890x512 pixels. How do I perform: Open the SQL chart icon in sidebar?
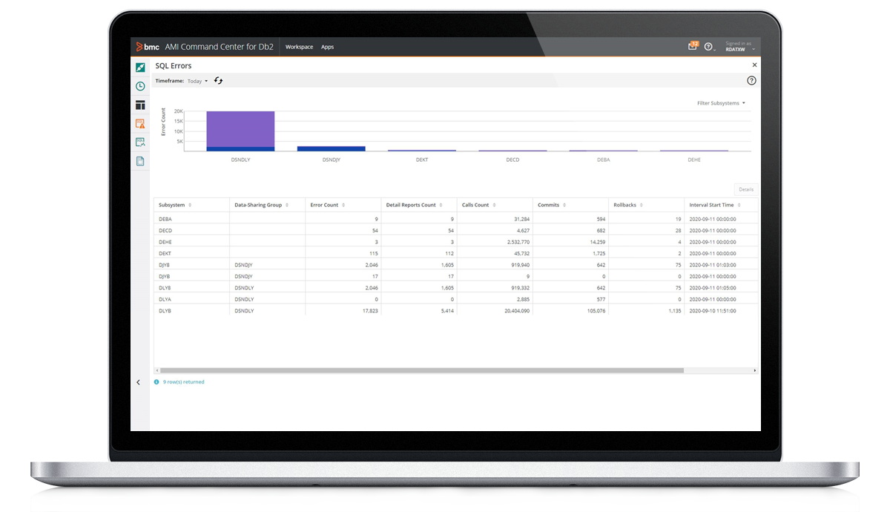pos(140,142)
